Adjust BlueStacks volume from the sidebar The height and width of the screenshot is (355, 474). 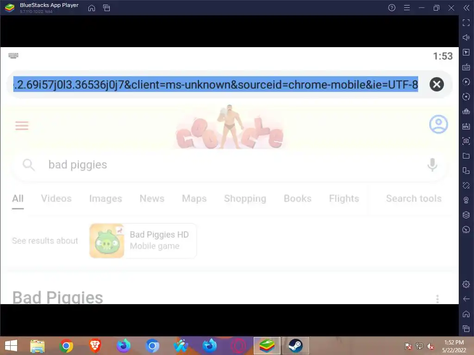point(466,37)
